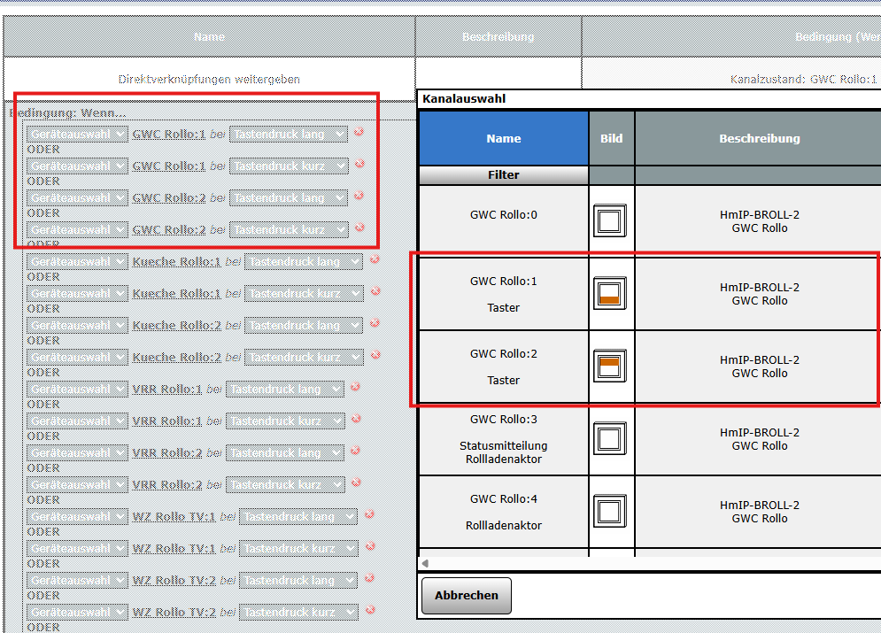
Task: Delete the GWC Rollo:1 Tastendruck lang condition
Action: (359, 133)
